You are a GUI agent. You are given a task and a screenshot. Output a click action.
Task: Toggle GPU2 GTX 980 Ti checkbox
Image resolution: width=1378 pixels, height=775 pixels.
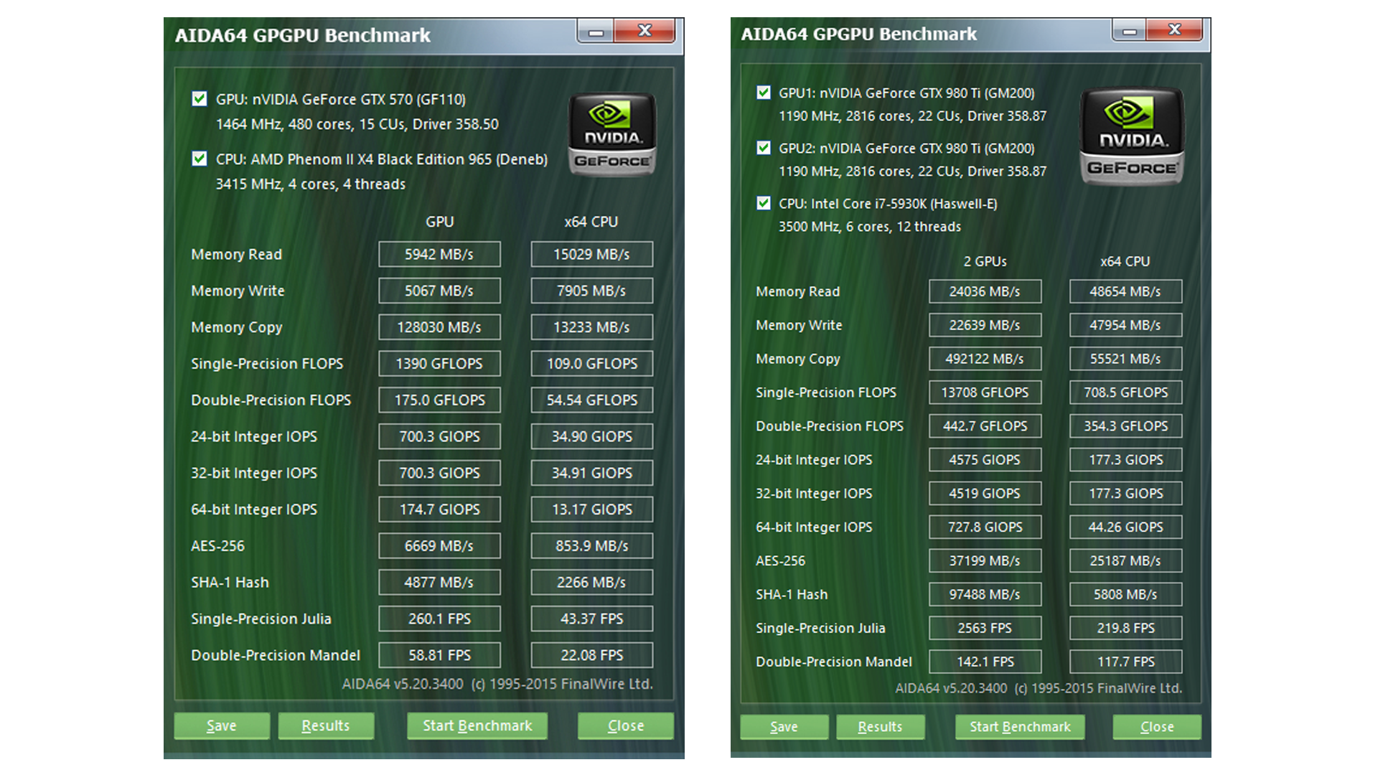click(764, 148)
